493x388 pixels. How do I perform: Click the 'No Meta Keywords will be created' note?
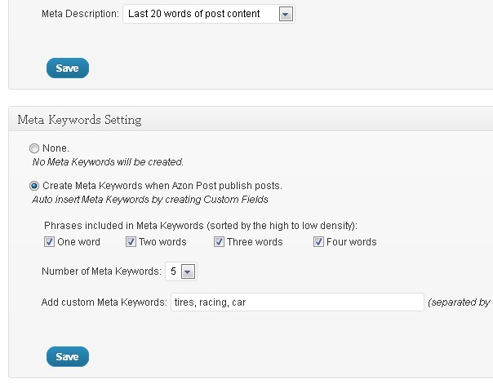108,162
